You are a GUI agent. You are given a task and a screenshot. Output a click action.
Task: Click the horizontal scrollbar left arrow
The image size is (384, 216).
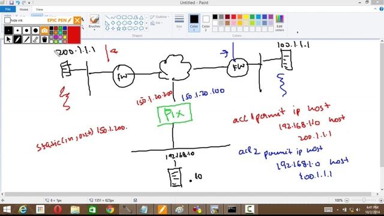pyautogui.click(x=2, y=194)
